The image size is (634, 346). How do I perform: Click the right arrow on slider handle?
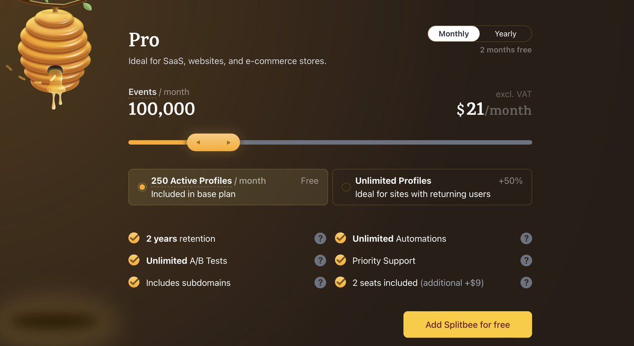pos(229,143)
